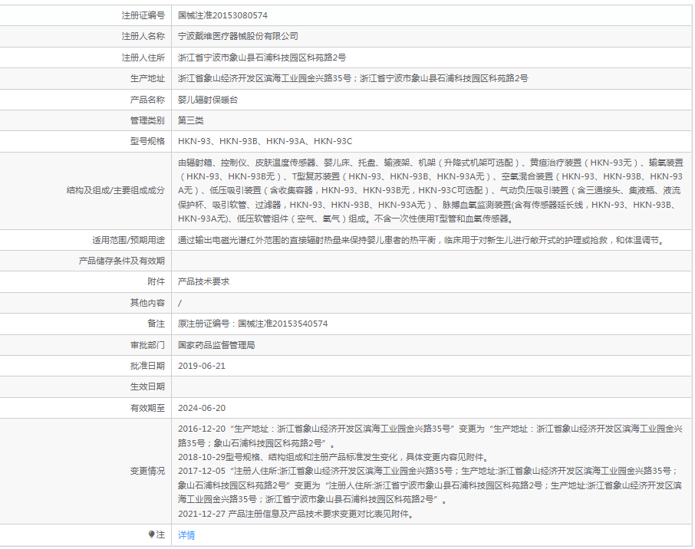Viewport: 695px width, 549px height.
Task: Click the 备注 row label
Action: pyautogui.click(x=156, y=324)
